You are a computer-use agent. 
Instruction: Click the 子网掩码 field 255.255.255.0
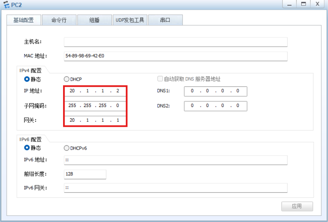pyautogui.click(x=95, y=106)
